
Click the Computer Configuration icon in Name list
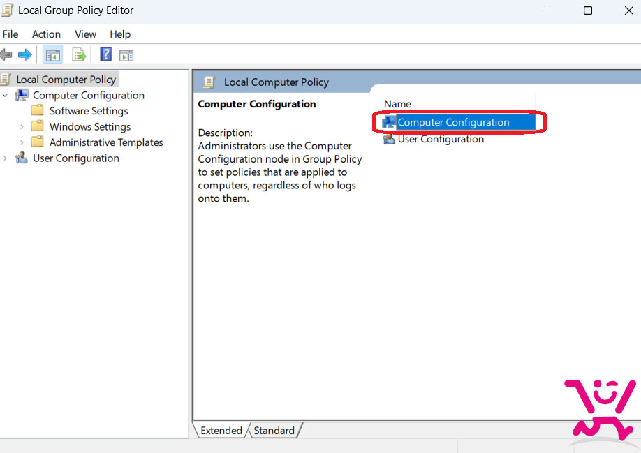tap(389, 121)
